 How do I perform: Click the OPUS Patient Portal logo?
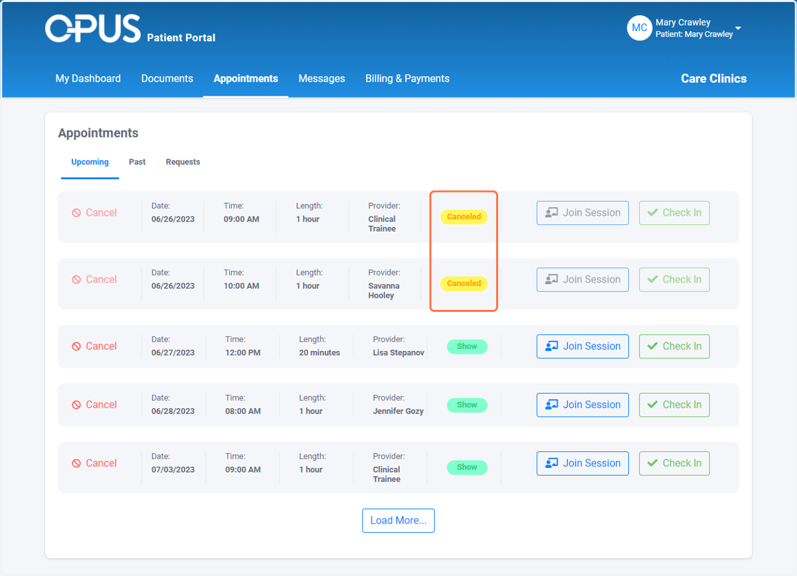click(x=130, y=29)
